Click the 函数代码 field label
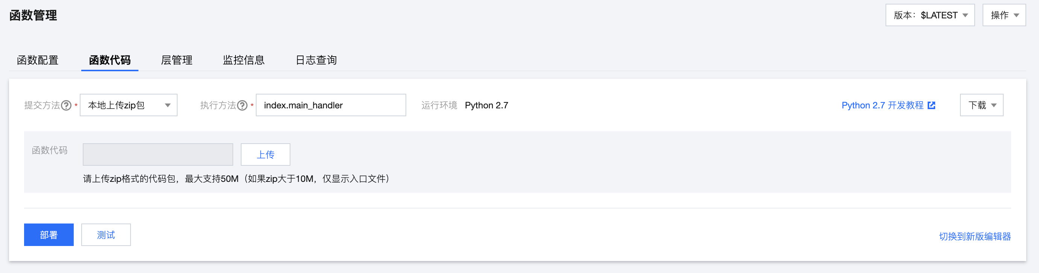The height and width of the screenshot is (273, 1039). (x=50, y=150)
